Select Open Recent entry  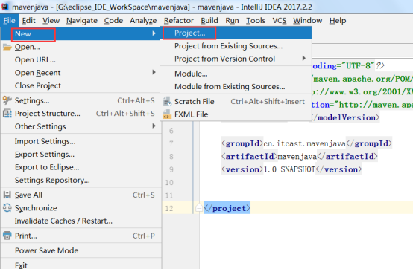pyautogui.click(x=80, y=73)
